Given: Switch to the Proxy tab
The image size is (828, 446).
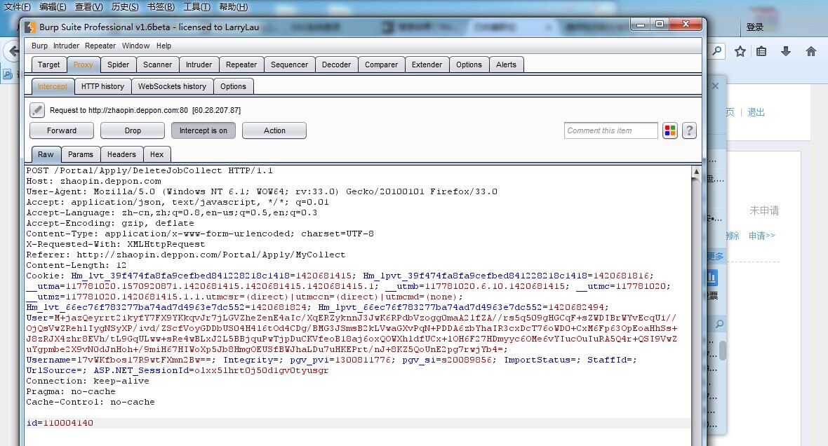Looking at the screenshot, I should click(x=83, y=65).
